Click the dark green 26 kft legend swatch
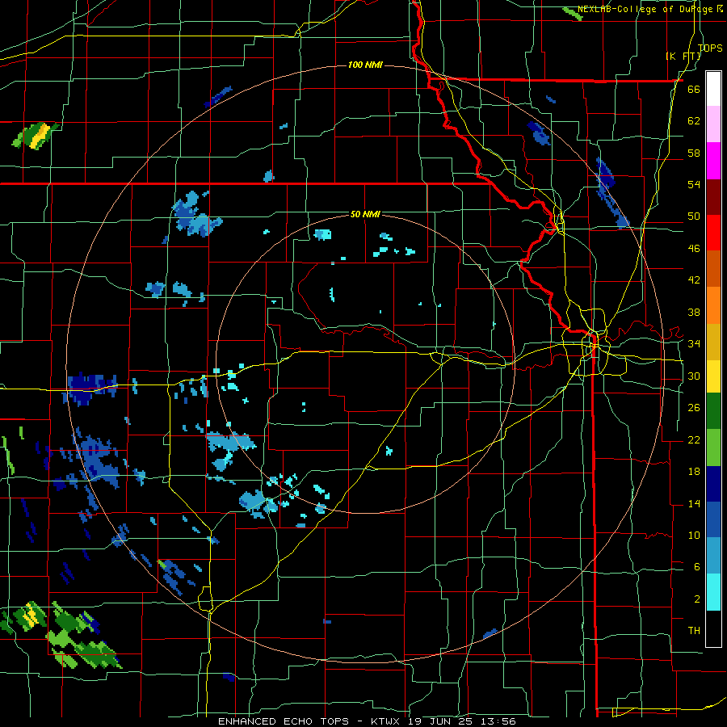The height and width of the screenshot is (727, 727). click(x=713, y=411)
